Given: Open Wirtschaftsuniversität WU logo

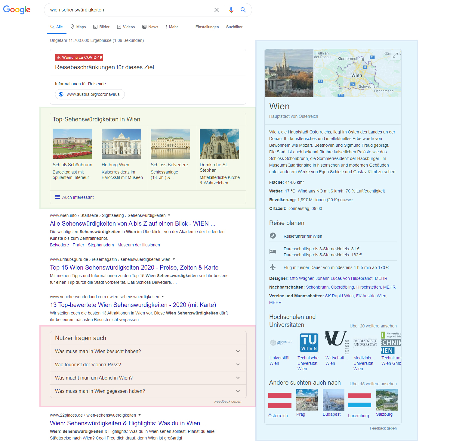Looking at the screenshot, I should 337,342.
